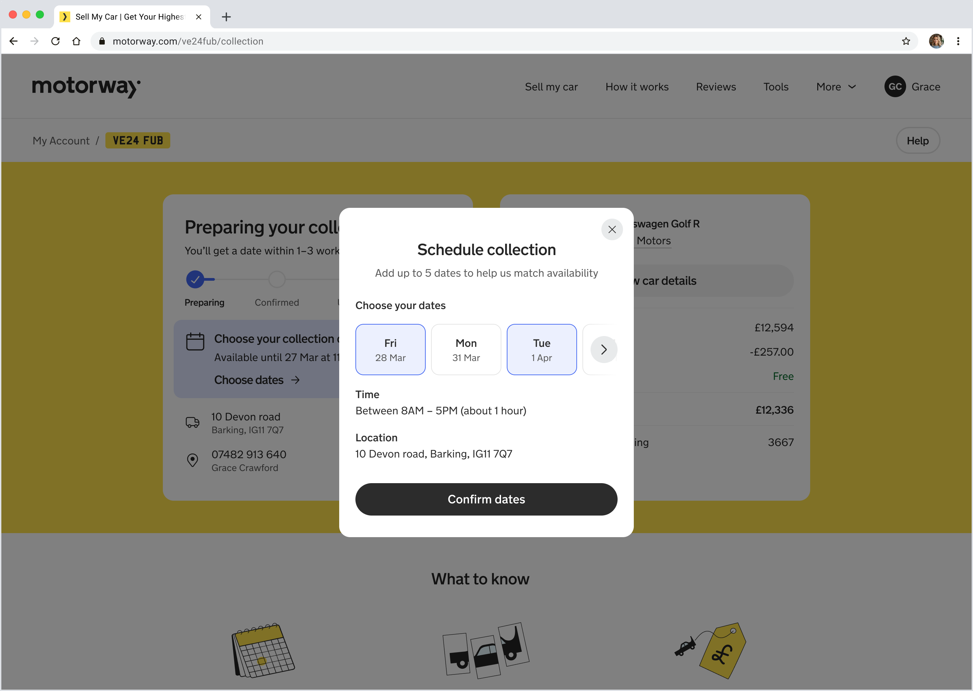Click the Help button
Screen dimensions: 973x691
tap(917, 141)
